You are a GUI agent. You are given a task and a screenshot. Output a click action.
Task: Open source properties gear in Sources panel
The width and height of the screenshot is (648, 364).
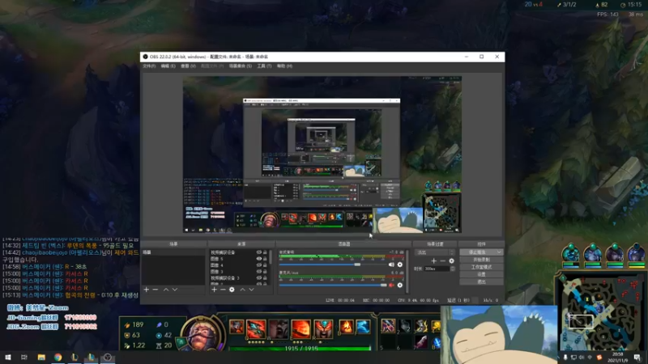tap(232, 290)
